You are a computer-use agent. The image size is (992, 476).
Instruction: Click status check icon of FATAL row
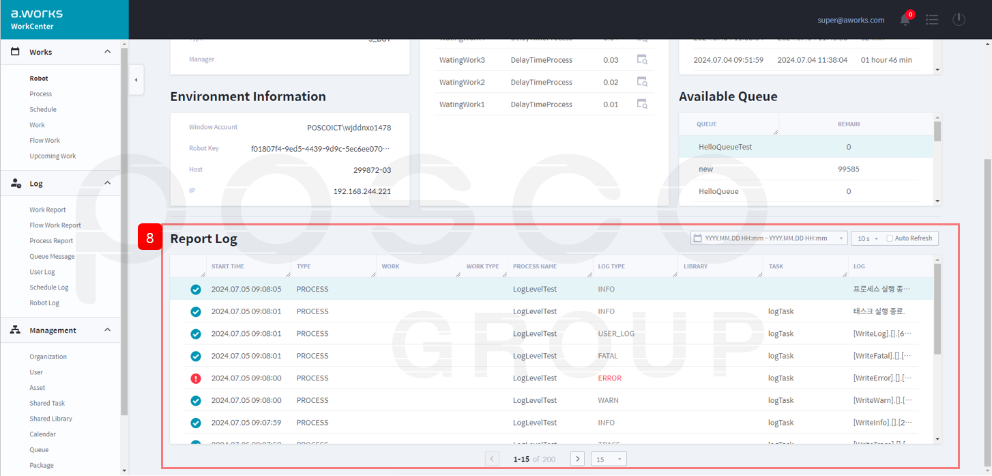pyautogui.click(x=196, y=356)
